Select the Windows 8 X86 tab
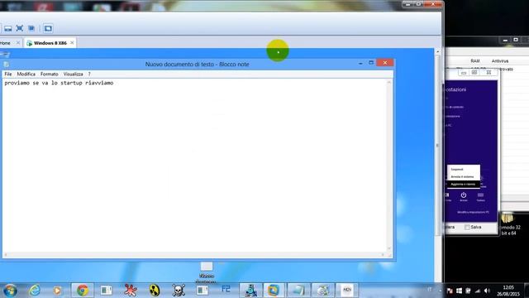 (x=50, y=43)
